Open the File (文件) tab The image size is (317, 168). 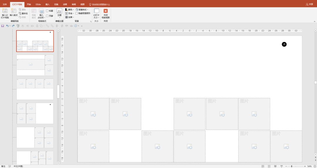[x=5, y=4]
